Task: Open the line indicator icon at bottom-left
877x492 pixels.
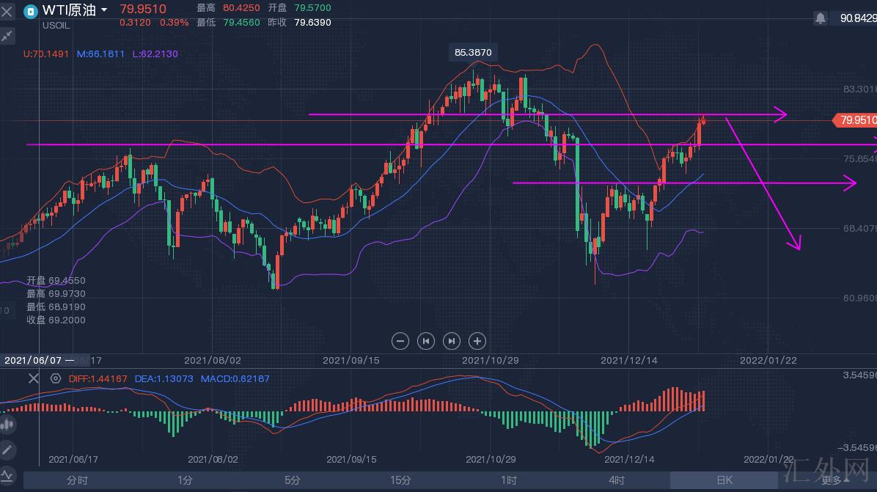Action: [x=7, y=475]
